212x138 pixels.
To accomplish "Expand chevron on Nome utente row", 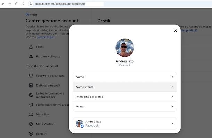I will click(x=172, y=87).
